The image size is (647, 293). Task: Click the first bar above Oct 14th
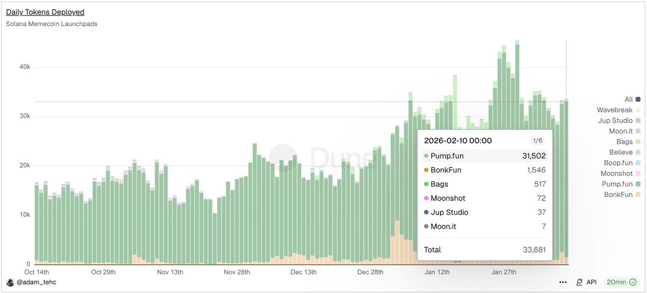click(x=37, y=224)
